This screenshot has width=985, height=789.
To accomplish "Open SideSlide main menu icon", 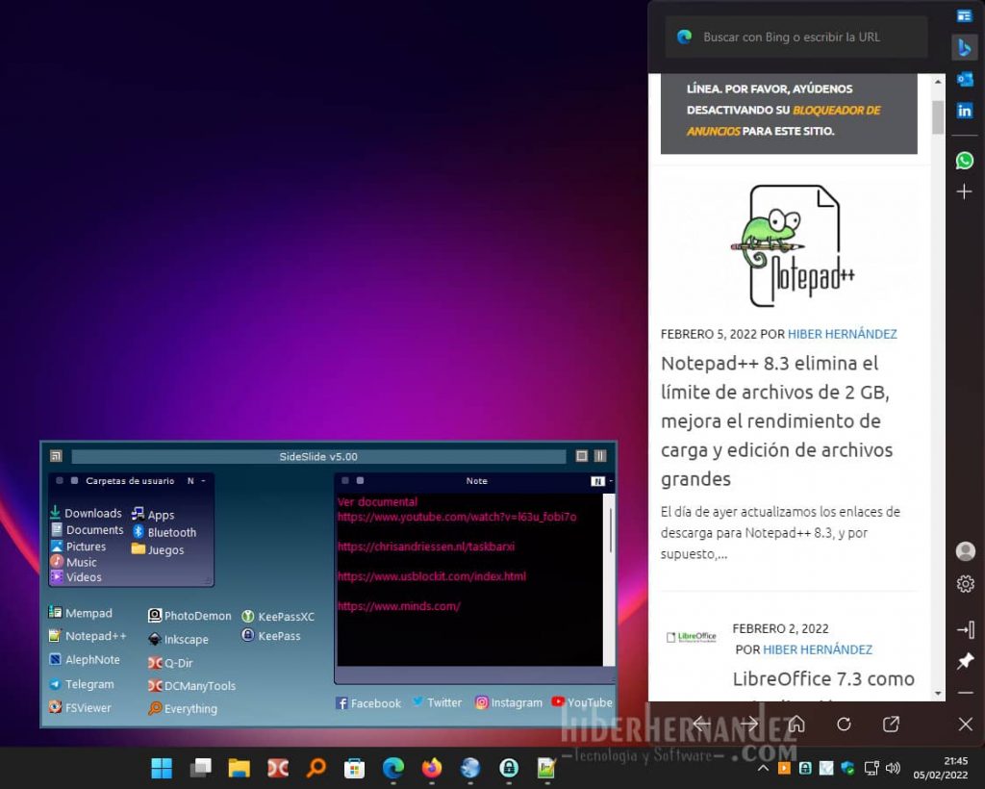I will (56, 456).
